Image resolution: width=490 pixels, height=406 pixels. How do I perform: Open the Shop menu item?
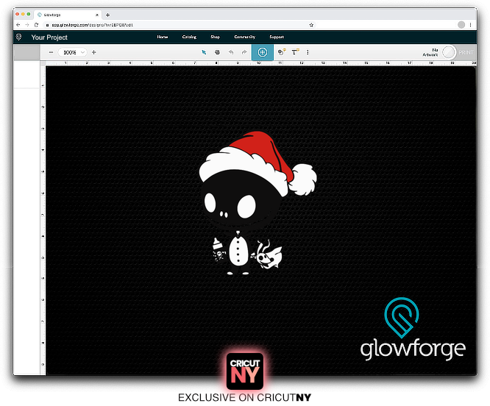[x=215, y=37]
